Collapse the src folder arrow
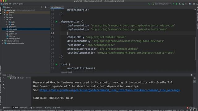This screenshot has width=198, height=111. point(5,19)
